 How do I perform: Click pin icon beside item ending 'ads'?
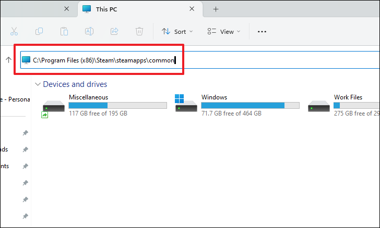click(x=25, y=149)
